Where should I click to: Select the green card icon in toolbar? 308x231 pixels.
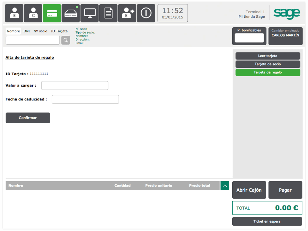[52, 13]
